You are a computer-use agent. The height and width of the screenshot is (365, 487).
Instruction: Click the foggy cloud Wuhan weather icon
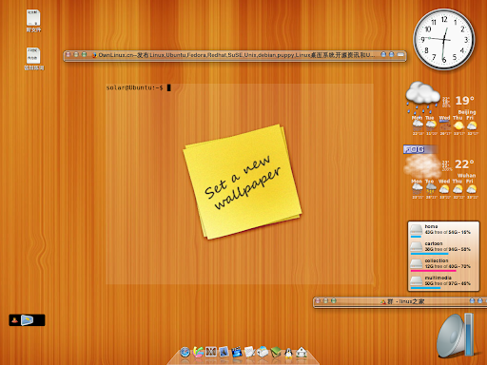[x=422, y=165]
